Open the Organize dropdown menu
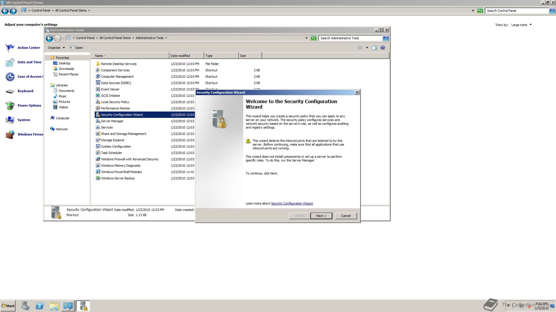 (x=56, y=48)
